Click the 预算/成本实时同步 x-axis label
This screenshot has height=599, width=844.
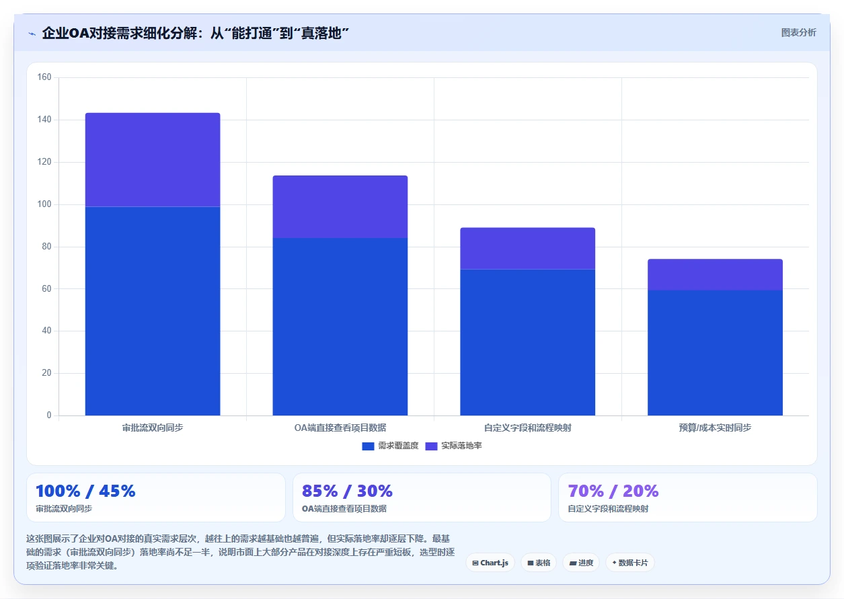[715, 428]
